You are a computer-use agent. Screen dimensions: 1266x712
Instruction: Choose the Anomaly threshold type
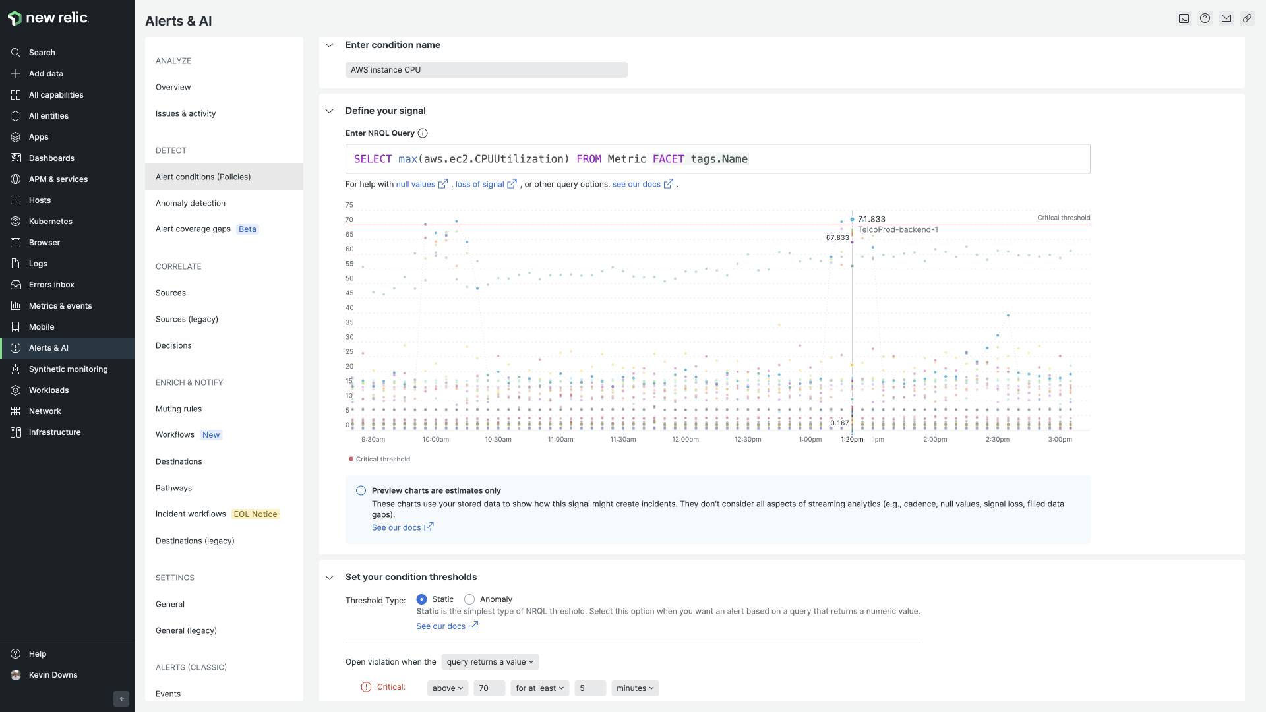click(x=469, y=599)
